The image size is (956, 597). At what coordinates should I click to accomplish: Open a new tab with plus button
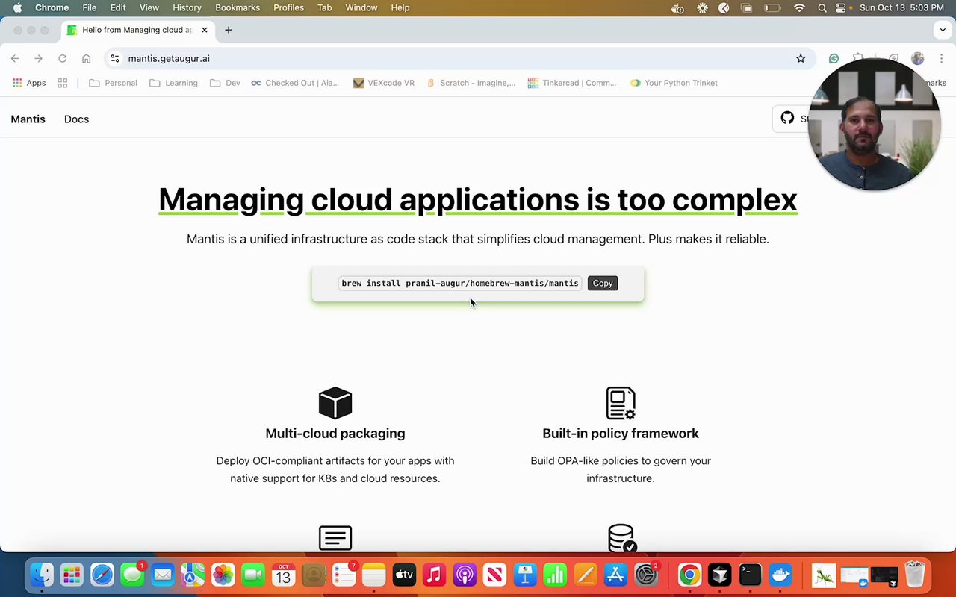coord(229,30)
